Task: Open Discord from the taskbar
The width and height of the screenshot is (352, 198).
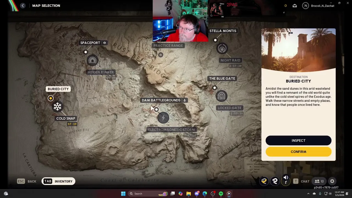Action: point(197,194)
